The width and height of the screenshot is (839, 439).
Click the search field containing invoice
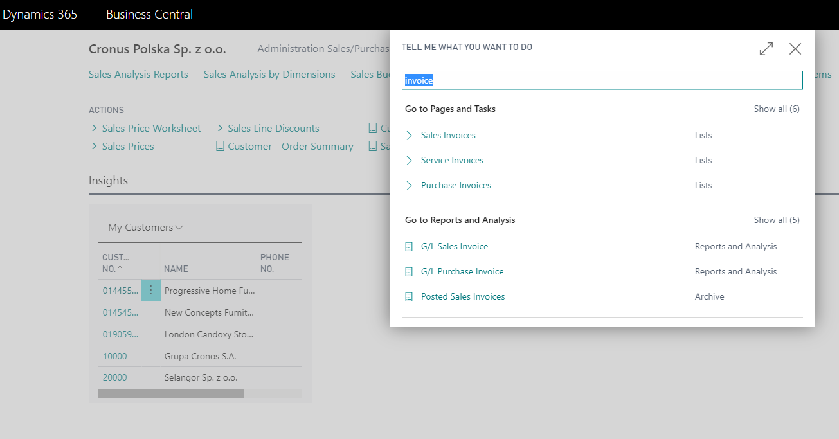tap(602, 80)
